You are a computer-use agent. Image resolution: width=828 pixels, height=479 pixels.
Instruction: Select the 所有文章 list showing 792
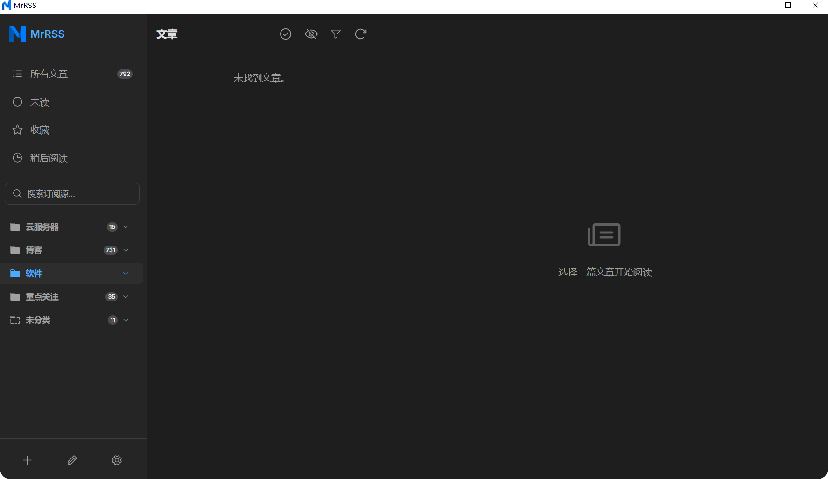point(49,74)
